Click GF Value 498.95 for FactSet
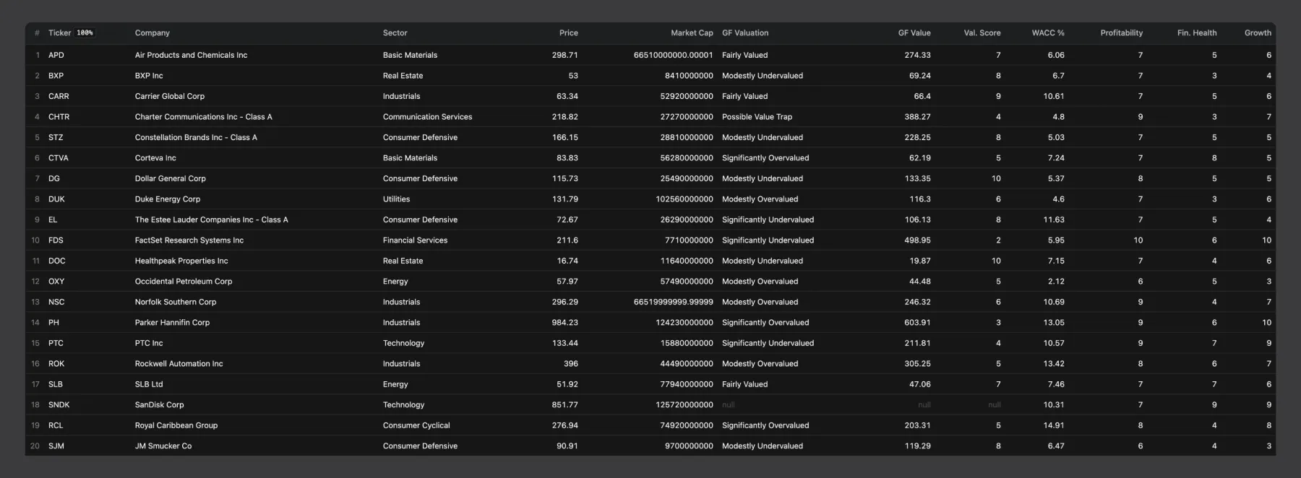This screenshot has height=478, width=1301. point(917,240)
